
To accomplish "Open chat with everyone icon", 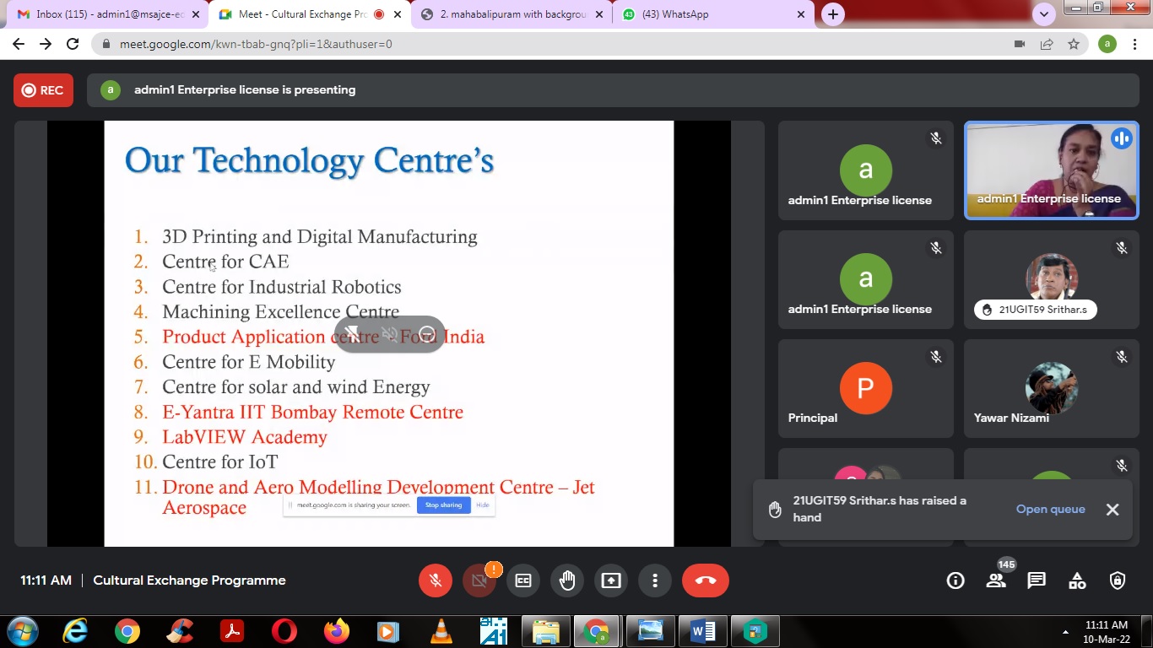I will [x=1037, y=580].
